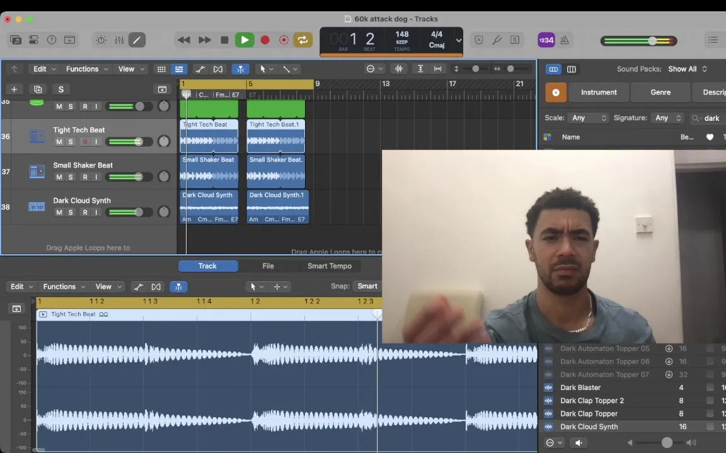The width and height of the screenshot is (726, 453).
Task: Select the File tab in the editor
Action: coord(268,266)
